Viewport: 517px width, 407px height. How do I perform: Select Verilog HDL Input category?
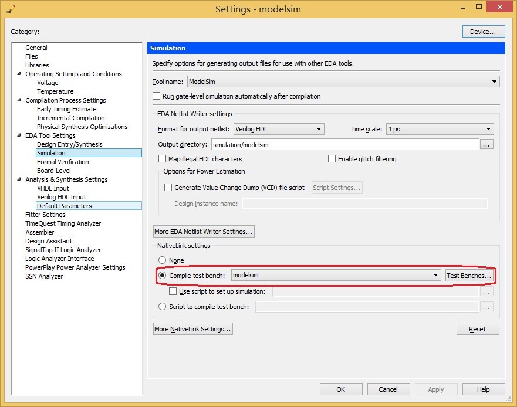pos(61,197)
